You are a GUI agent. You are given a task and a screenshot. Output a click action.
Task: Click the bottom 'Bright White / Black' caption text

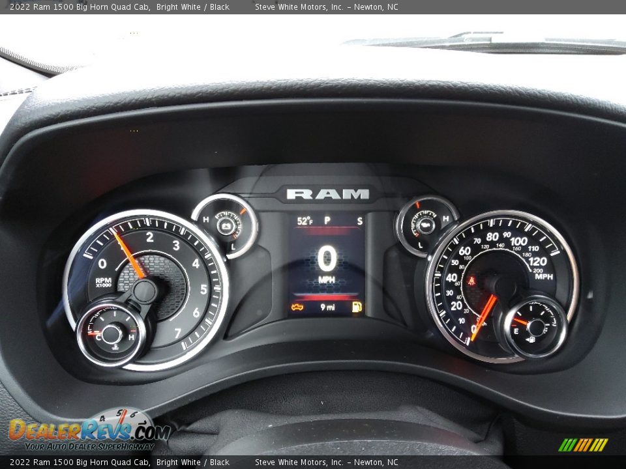pos(193,462)
